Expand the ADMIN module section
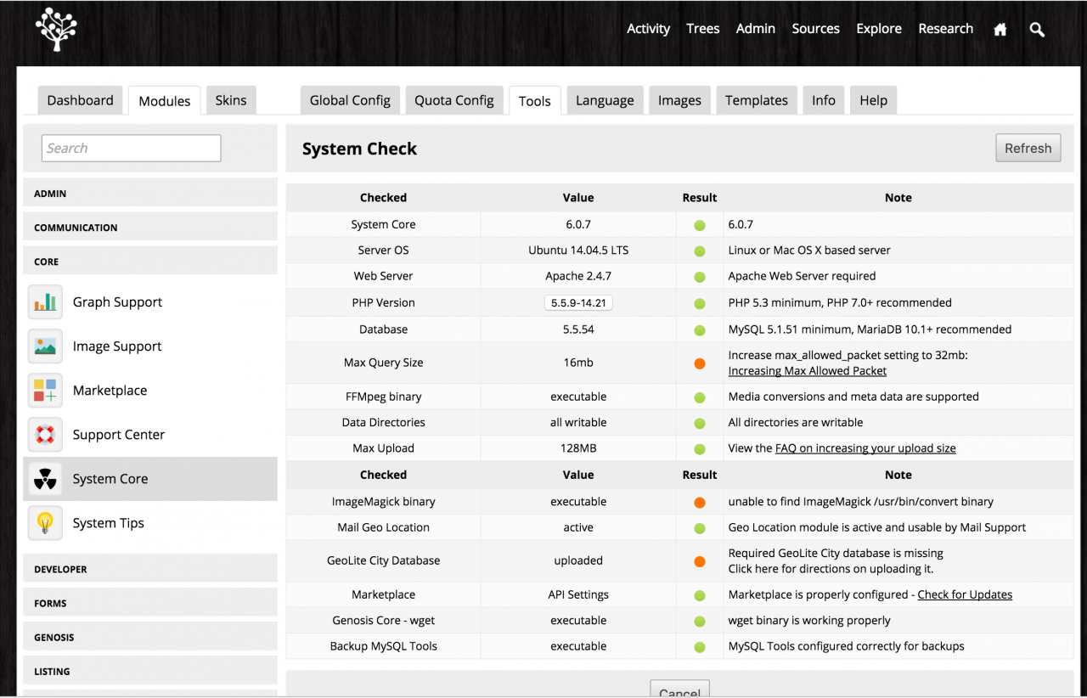Image resolution: width=1087 pixels, height=698 pixels. click(x=149, y=194)
